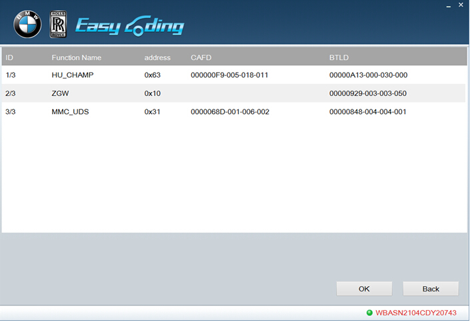This screenshot has width=470, height=322.
Task: Click address 0x63 cell
Action: 152,75
